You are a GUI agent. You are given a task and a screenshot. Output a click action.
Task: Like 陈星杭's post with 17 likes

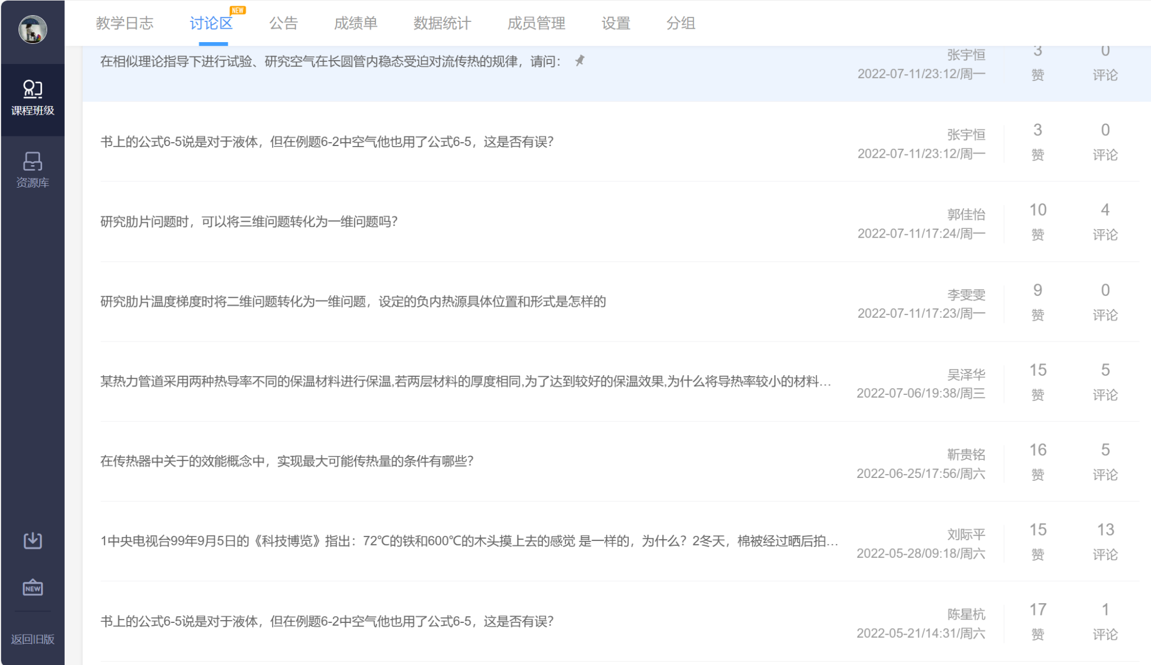point(1037,621)
